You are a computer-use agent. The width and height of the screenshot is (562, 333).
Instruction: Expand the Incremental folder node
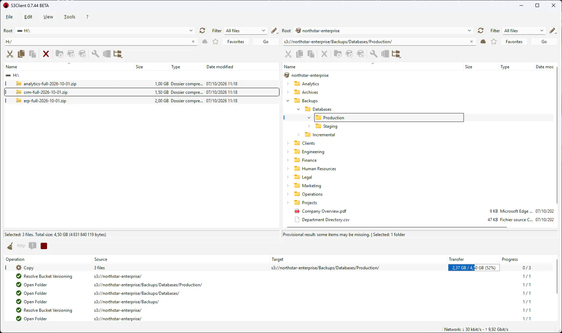[x=299, y=135]
